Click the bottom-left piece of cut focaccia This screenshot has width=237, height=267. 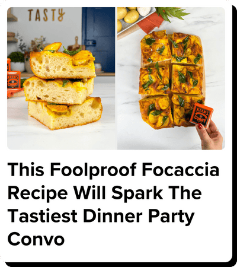click(x=156, y=111)
